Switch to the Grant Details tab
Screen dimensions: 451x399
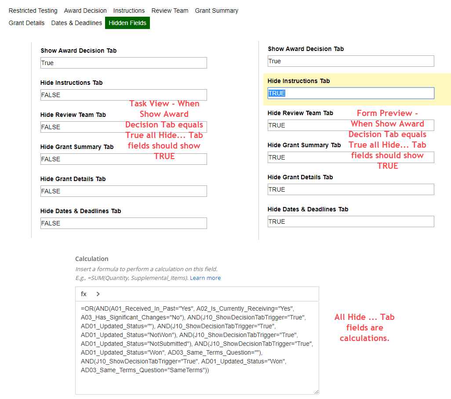click(x=26, y=23)
